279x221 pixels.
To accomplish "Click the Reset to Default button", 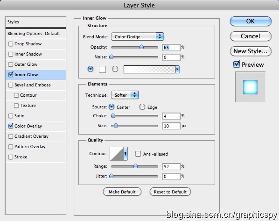I will click(x=170, y=192).
